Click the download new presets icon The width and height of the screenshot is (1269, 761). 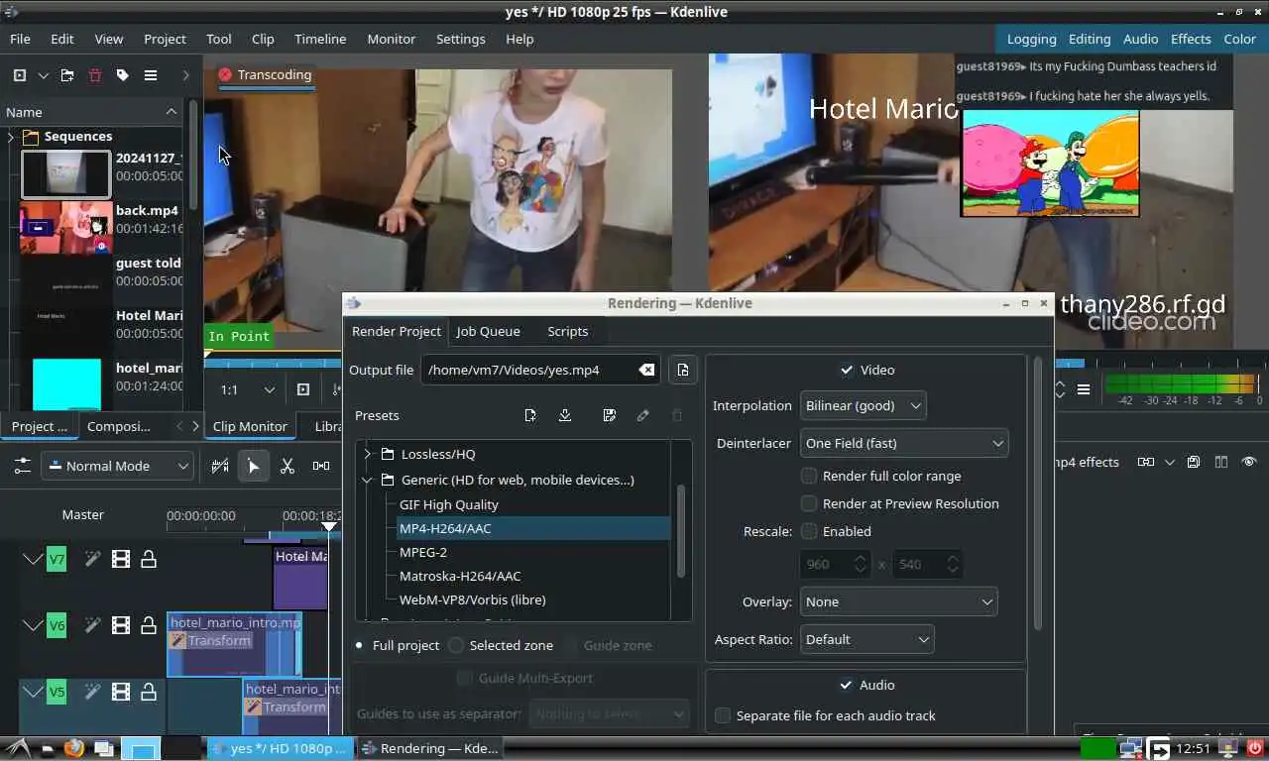tap(565, 415)
